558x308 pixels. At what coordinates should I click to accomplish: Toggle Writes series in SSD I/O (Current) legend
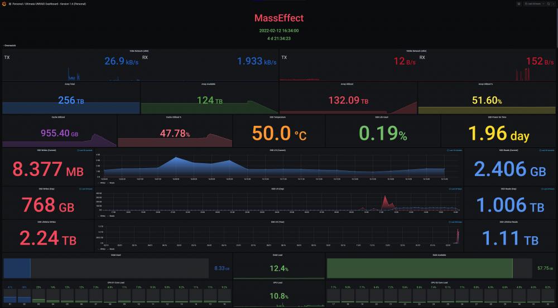[102, 183]
